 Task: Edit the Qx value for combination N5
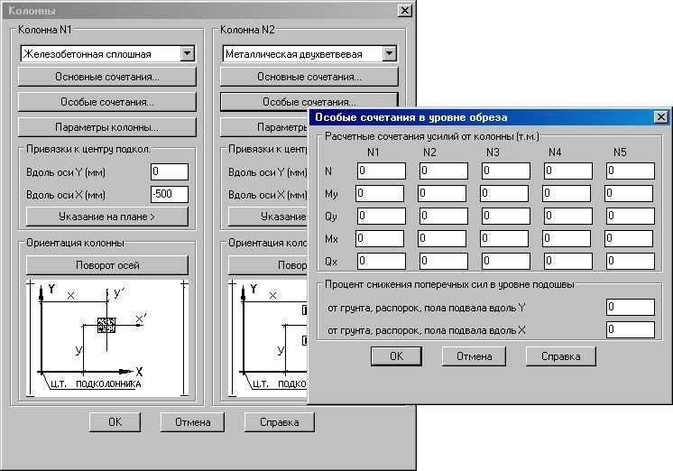pos(631,261)
